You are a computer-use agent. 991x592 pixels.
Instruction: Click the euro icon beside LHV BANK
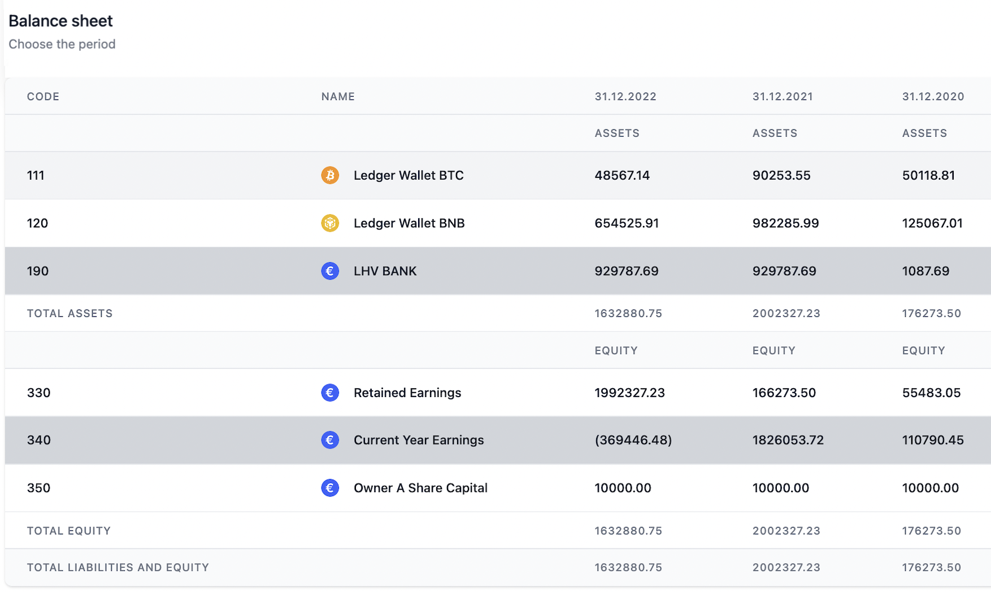pos(330,271)
